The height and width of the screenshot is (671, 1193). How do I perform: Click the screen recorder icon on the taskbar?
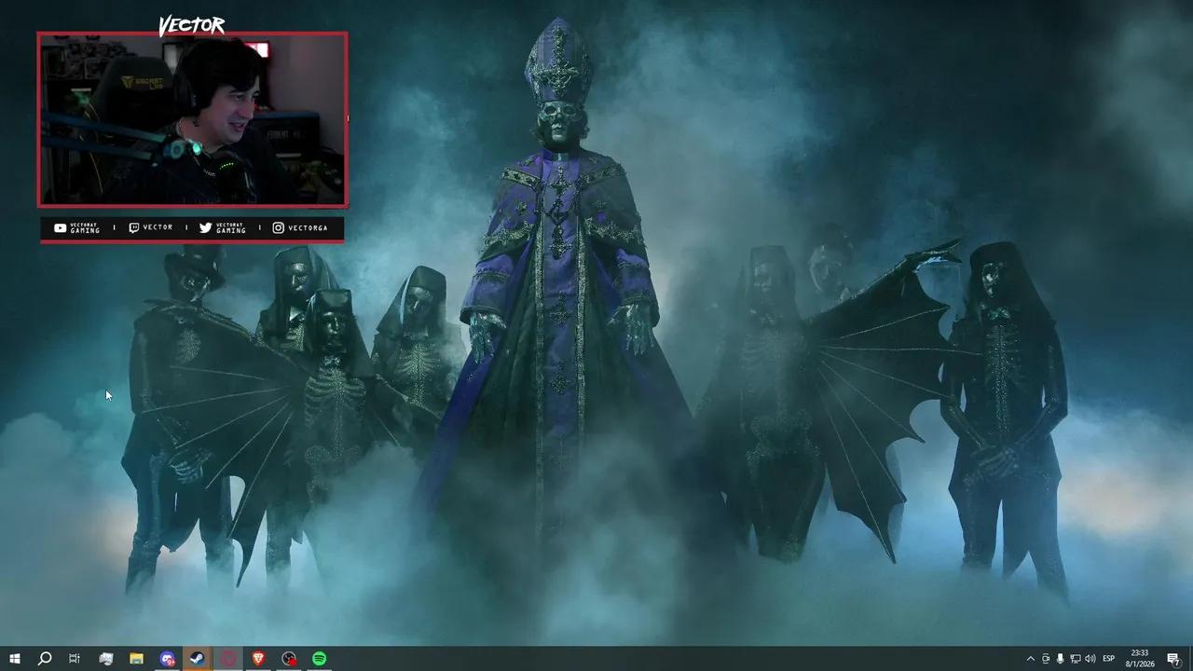click(289, 658)
